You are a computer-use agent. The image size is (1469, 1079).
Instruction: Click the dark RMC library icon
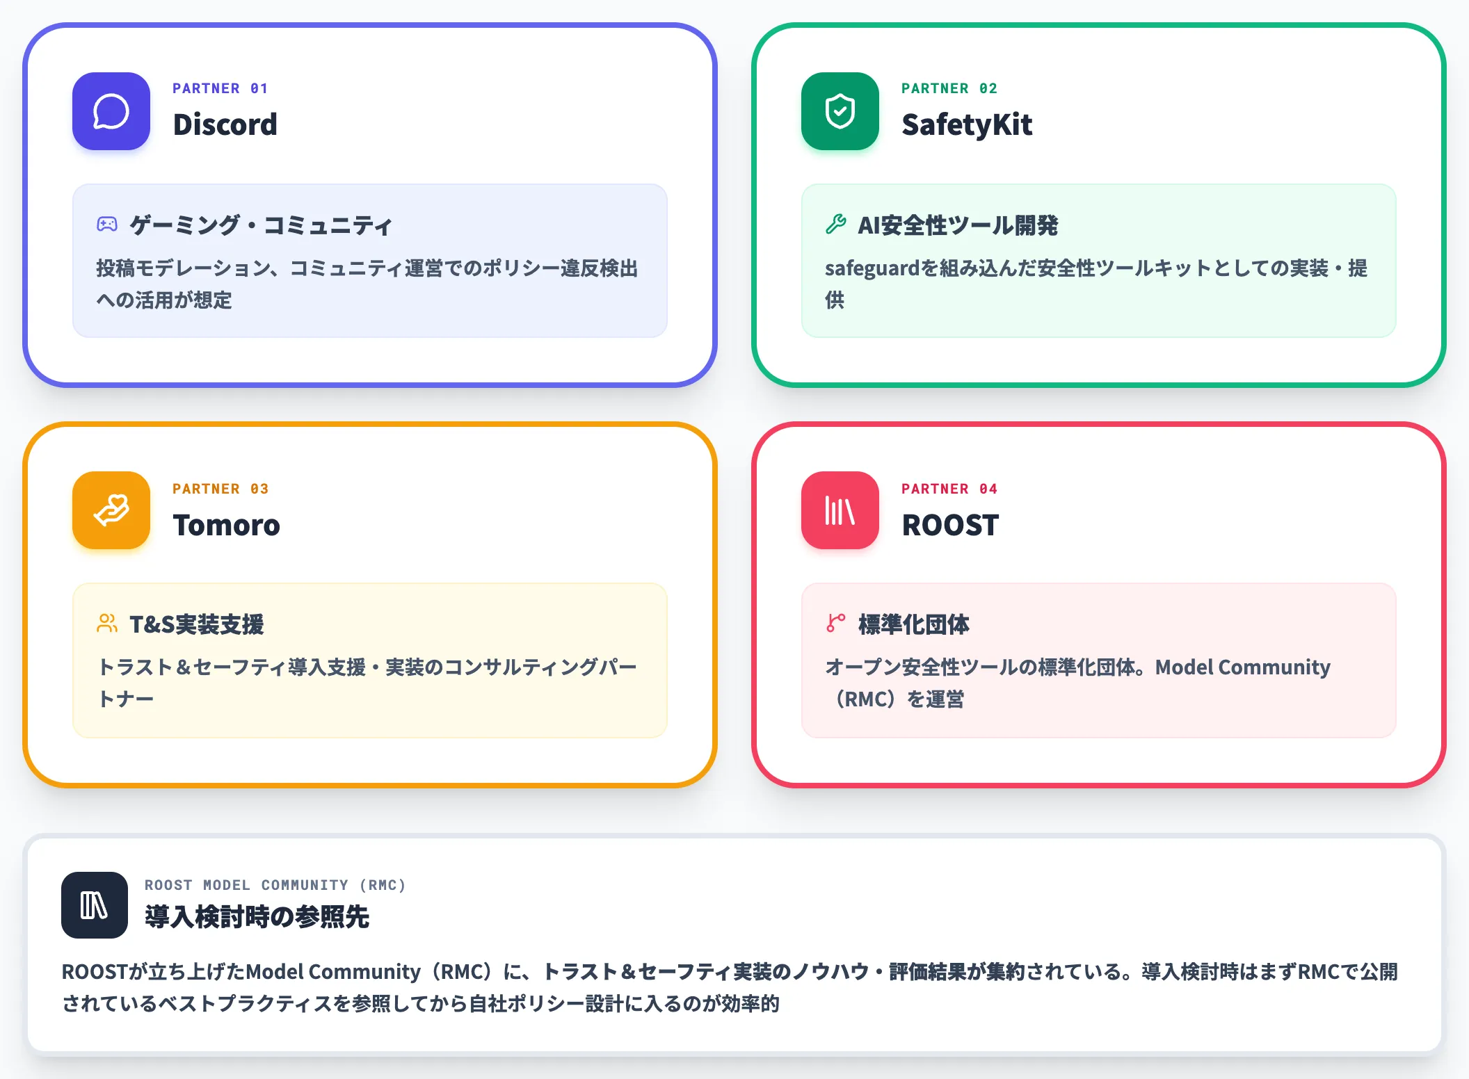[x=95, y=905]
